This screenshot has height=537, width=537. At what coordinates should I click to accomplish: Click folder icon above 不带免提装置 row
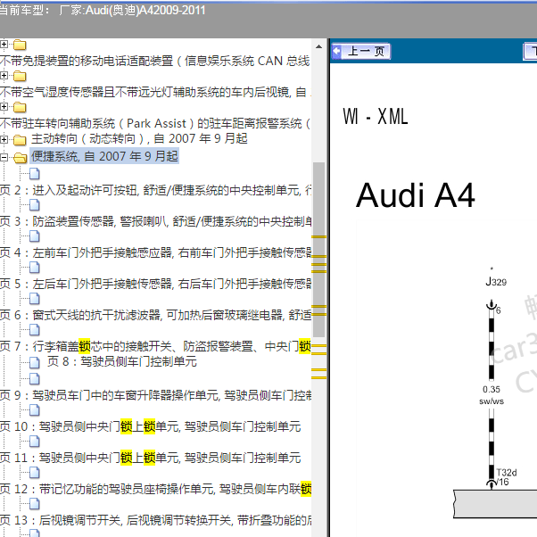[x=20, y=45]
